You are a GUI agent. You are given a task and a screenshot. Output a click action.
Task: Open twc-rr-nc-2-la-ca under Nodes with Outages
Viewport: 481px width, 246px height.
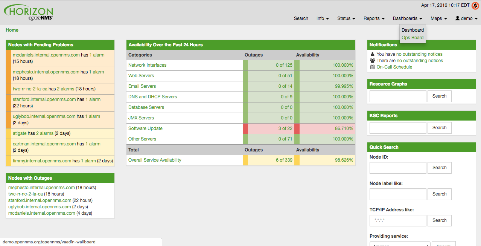(x=26, y=194)
